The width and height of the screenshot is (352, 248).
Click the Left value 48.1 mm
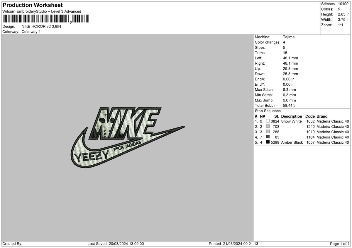[290, 58]
